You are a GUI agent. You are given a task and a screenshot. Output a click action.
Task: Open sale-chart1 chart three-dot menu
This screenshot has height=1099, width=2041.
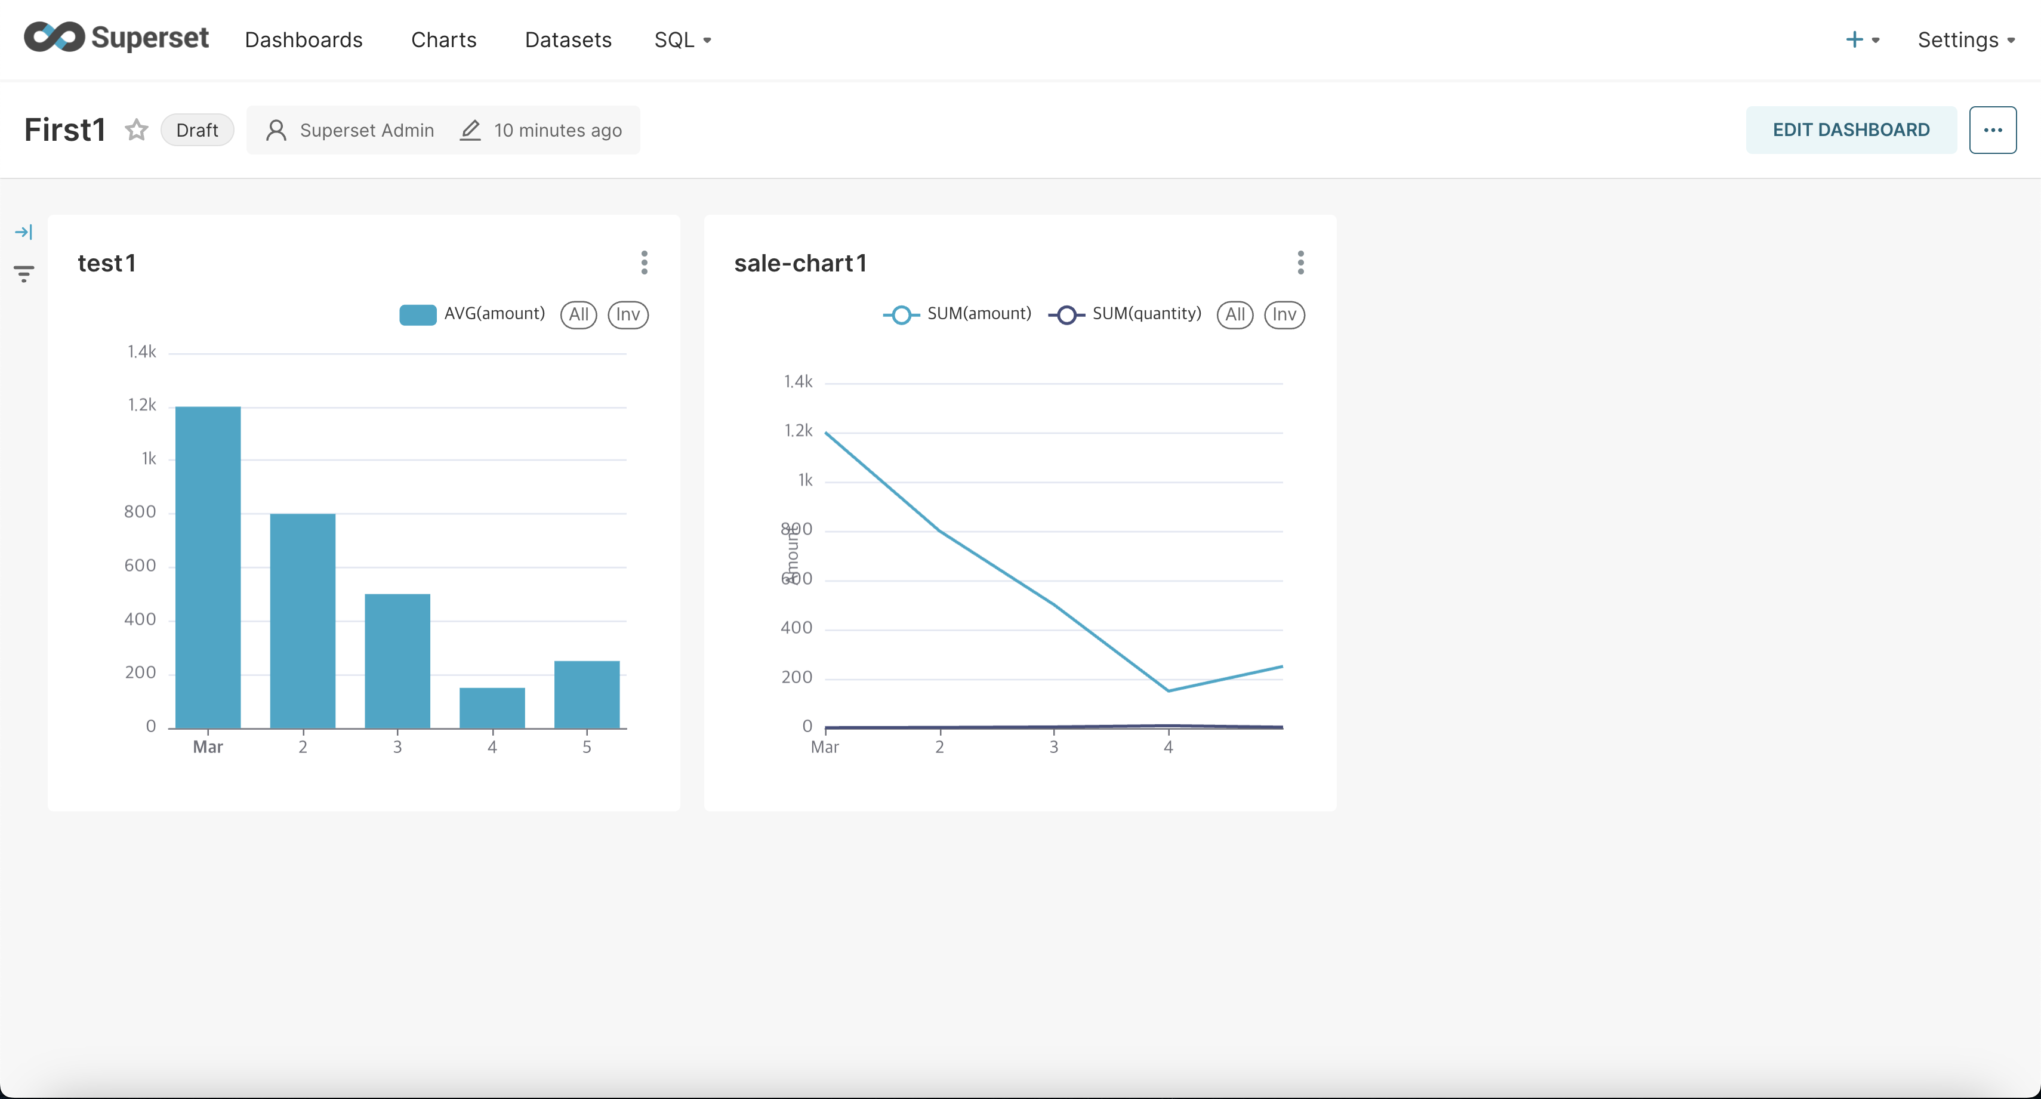1300,263
